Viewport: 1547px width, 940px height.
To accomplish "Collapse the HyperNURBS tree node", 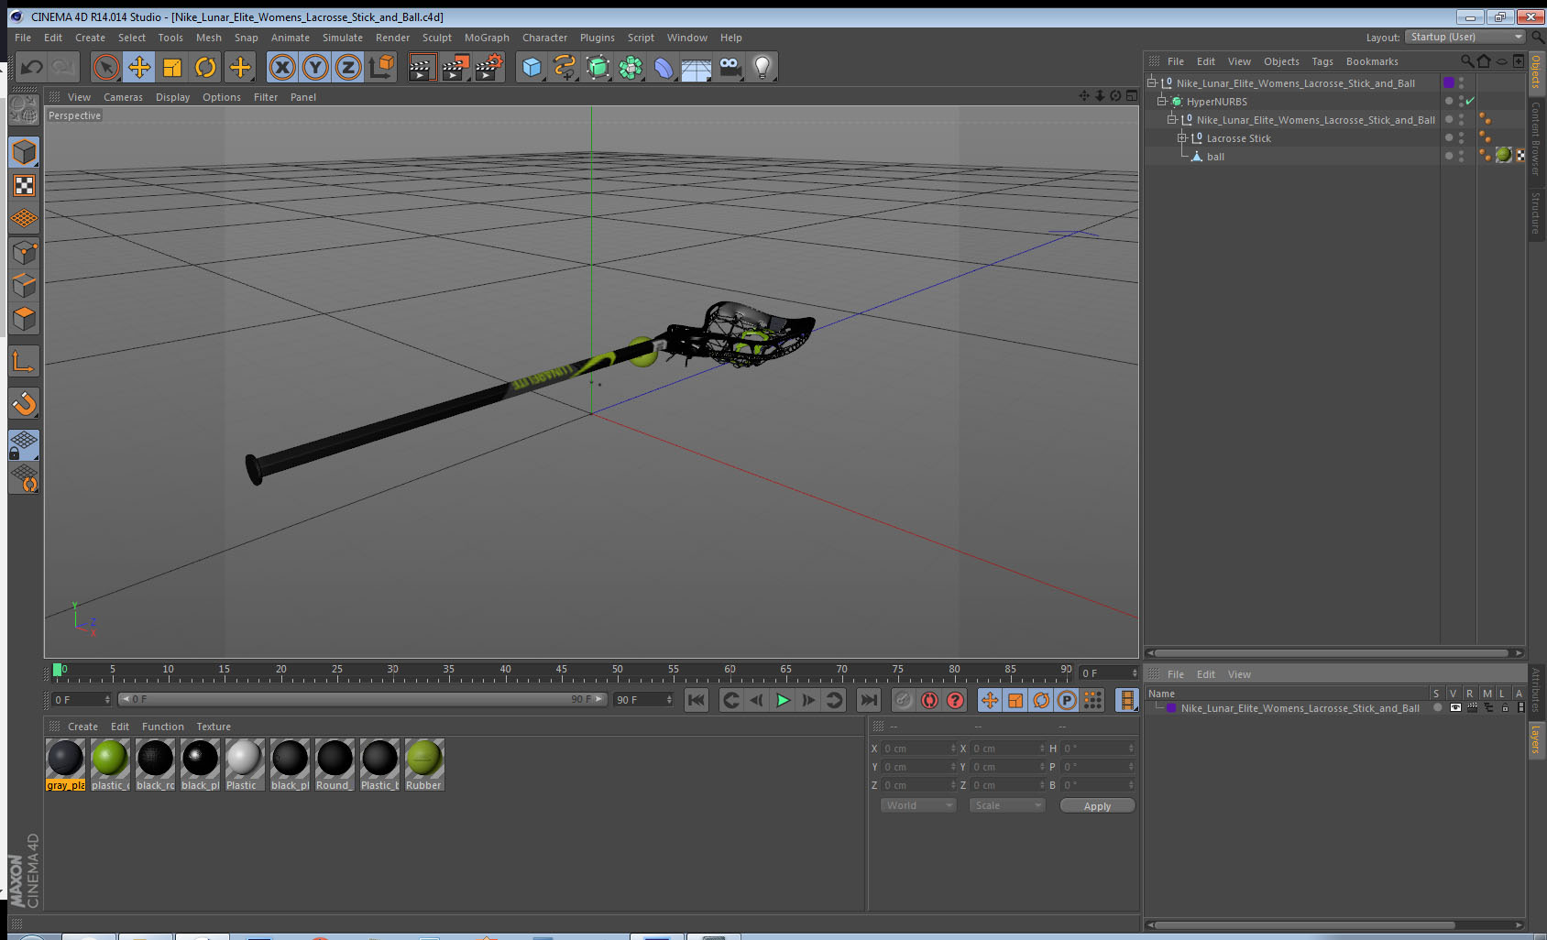I will click(1162, 102).
